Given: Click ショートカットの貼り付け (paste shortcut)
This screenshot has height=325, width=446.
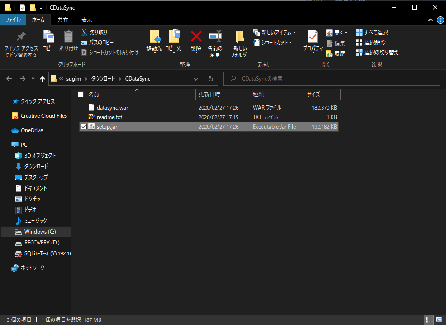Looking at the screenshot, I should click(110, 53).
